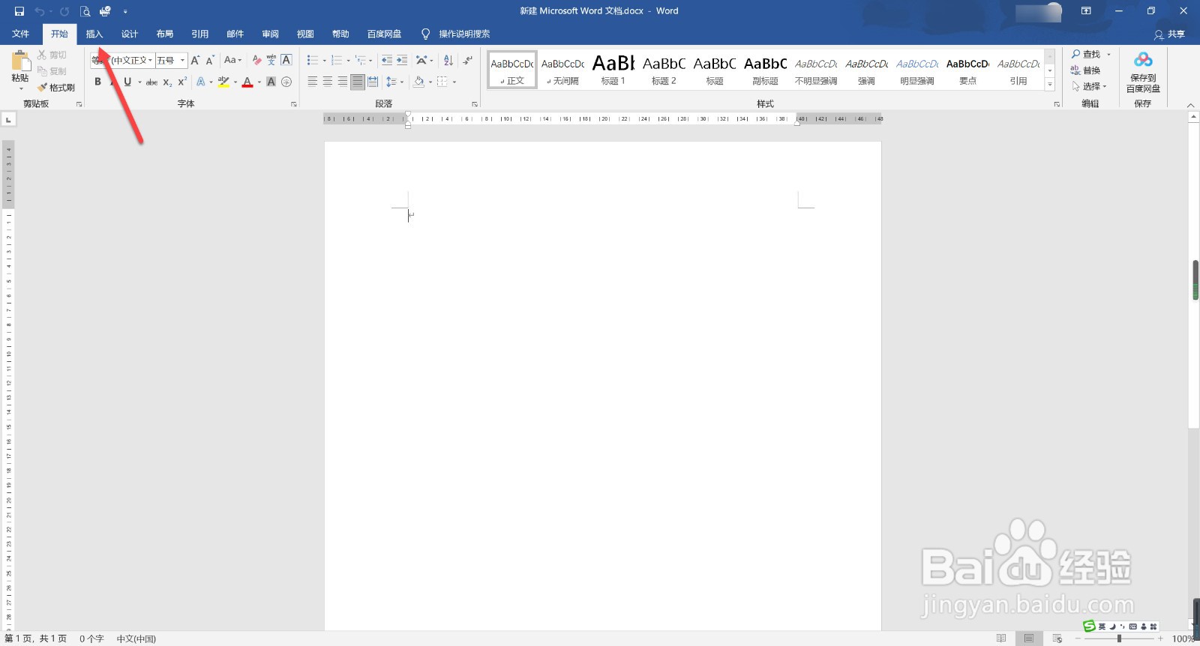1200x646 pixels.
Task: Click the Find (查找) magnifier icon
Action: [x=1076, y=54]
